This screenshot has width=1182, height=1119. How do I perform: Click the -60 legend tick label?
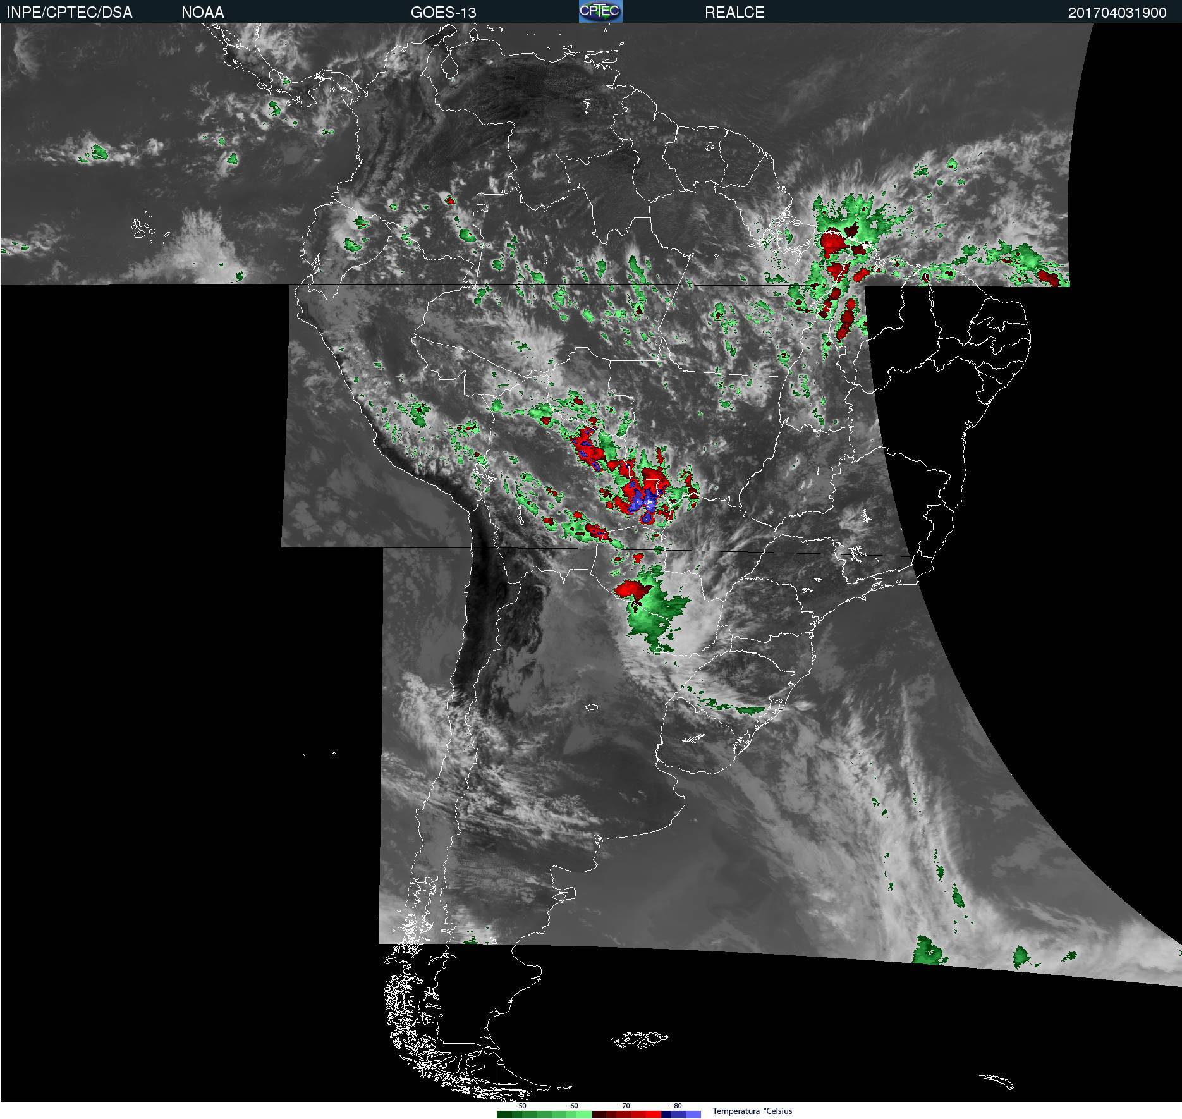point(573,1106)
